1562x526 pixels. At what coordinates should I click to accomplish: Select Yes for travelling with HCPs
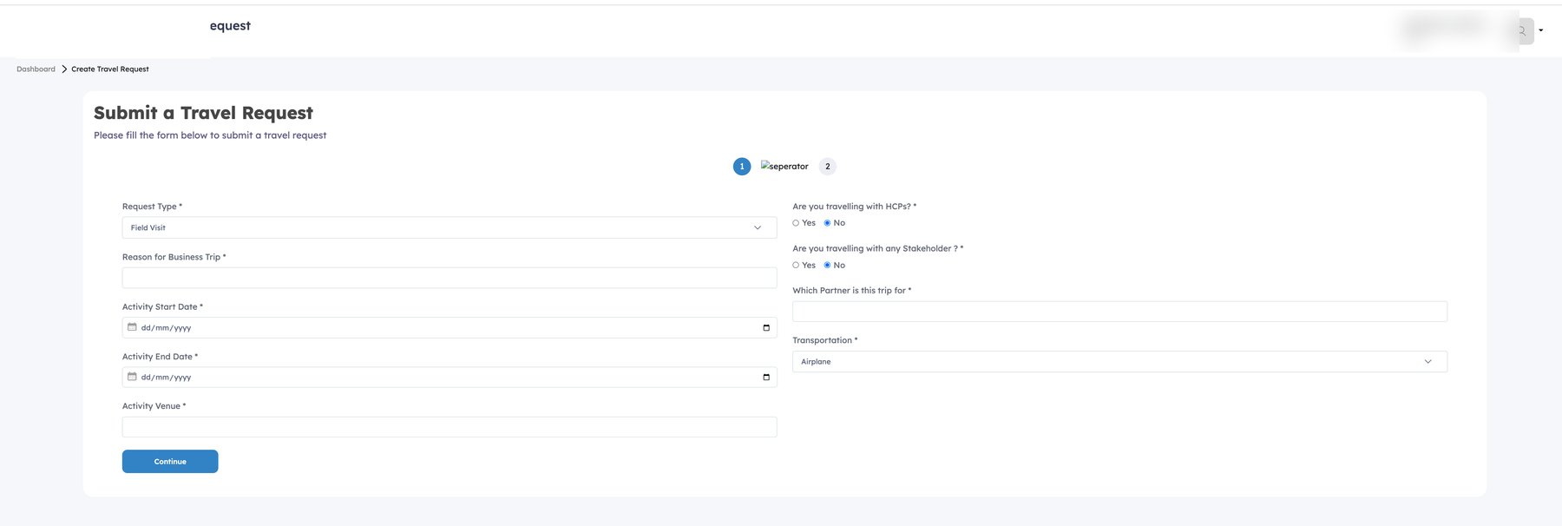[796, 223]
